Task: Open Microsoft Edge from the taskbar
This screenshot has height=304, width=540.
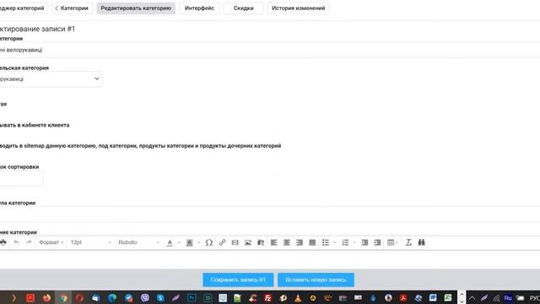Action: [112, 298]
